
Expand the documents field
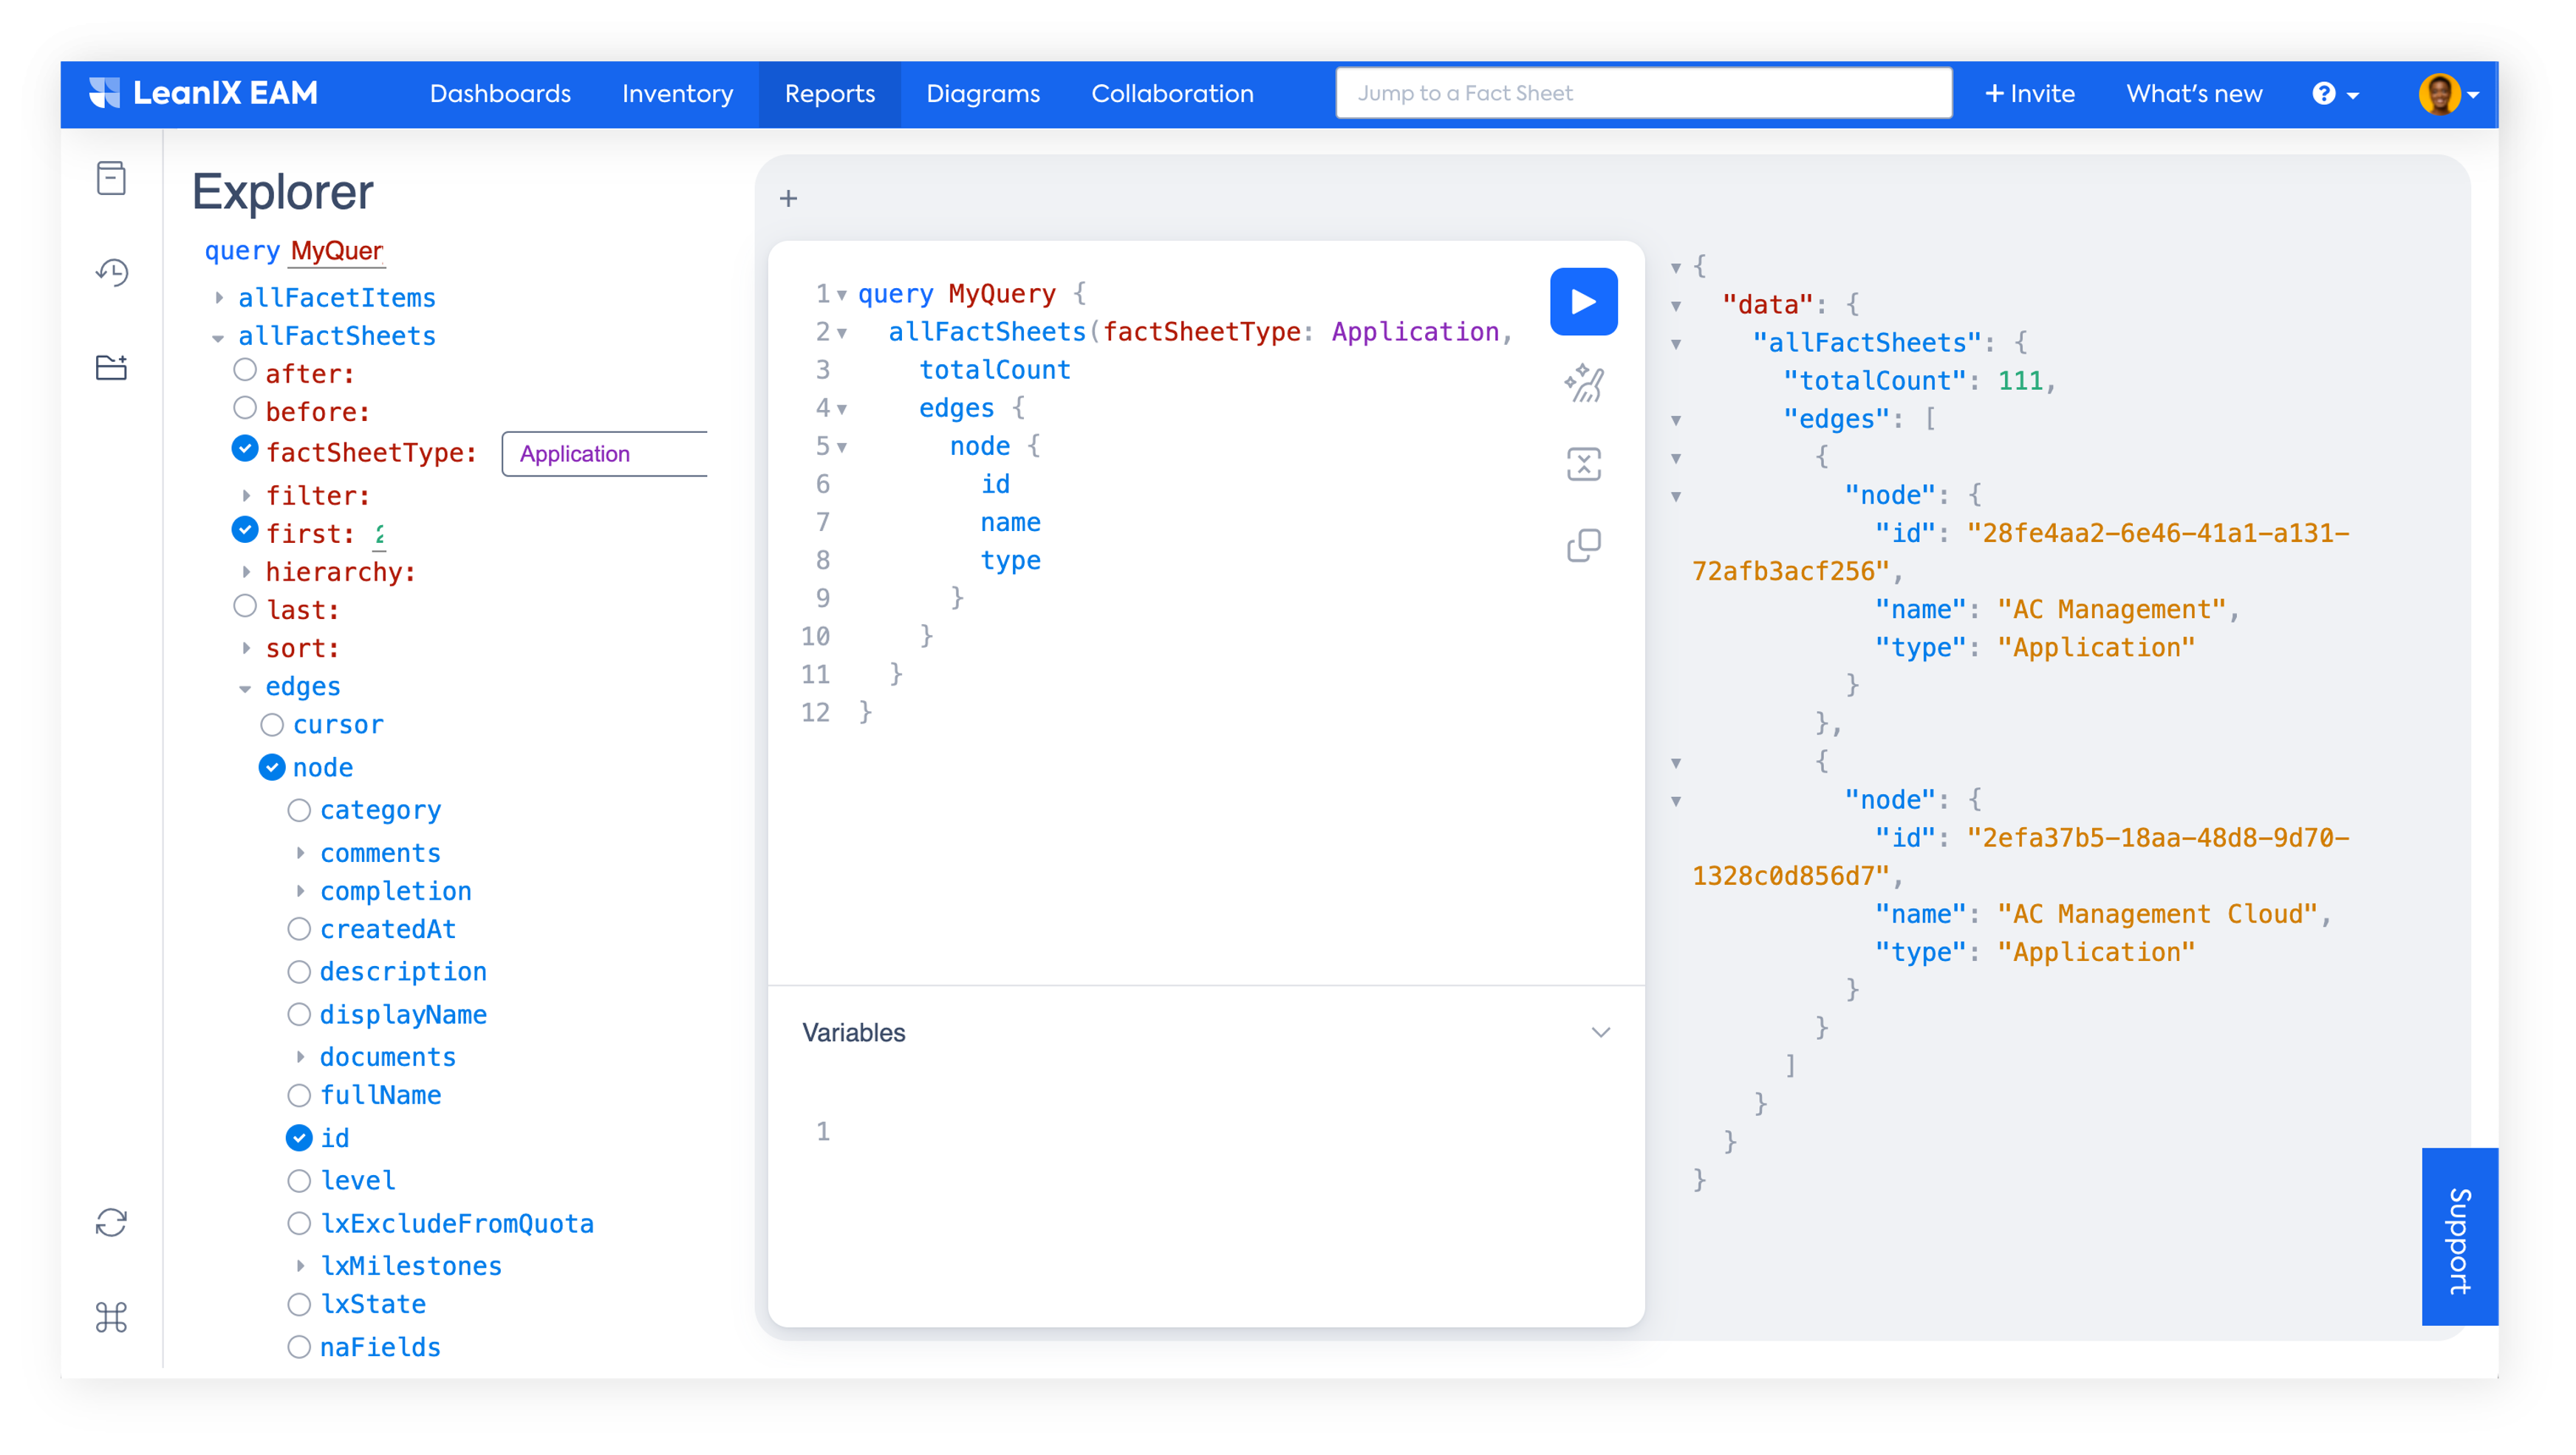pyautogui.click(x=300, y=1057)
